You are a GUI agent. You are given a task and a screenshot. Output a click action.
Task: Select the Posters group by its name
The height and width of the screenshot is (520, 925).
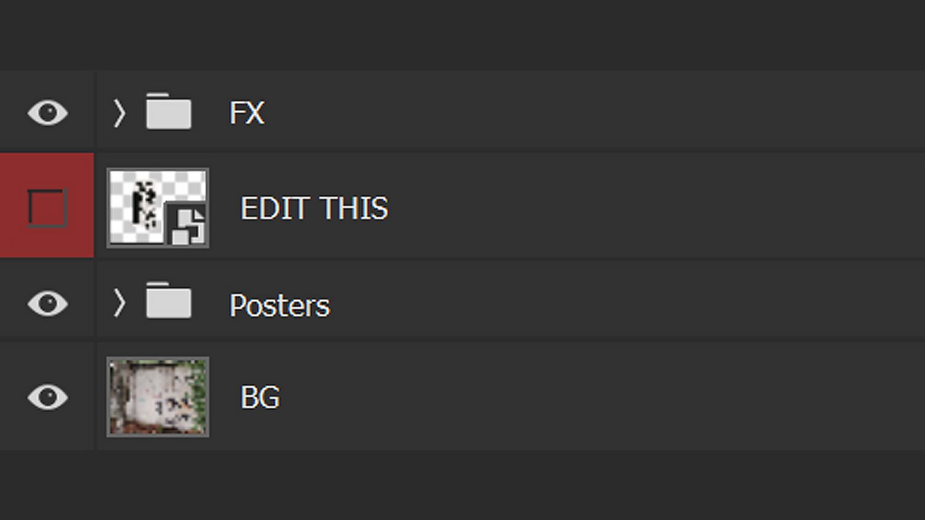tap(279, 305)
